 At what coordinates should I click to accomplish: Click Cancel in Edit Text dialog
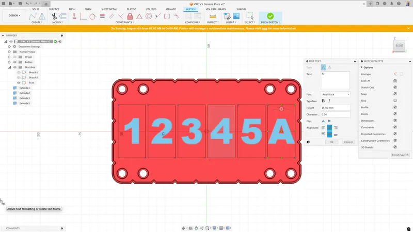348,142
